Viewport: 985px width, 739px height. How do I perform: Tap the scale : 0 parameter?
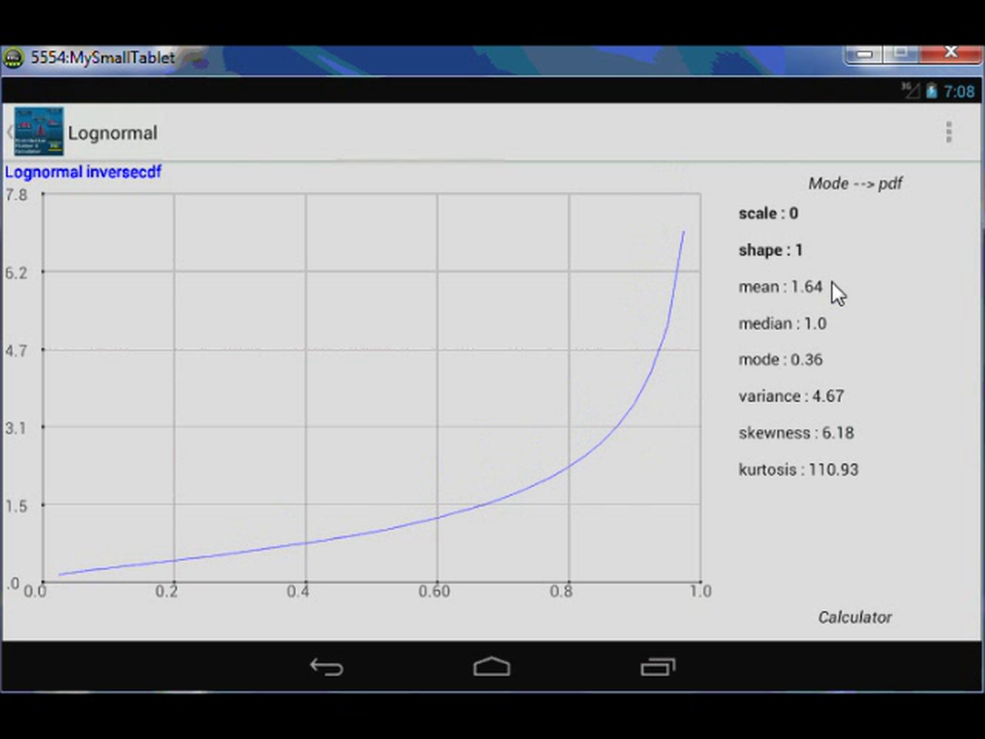767,213
